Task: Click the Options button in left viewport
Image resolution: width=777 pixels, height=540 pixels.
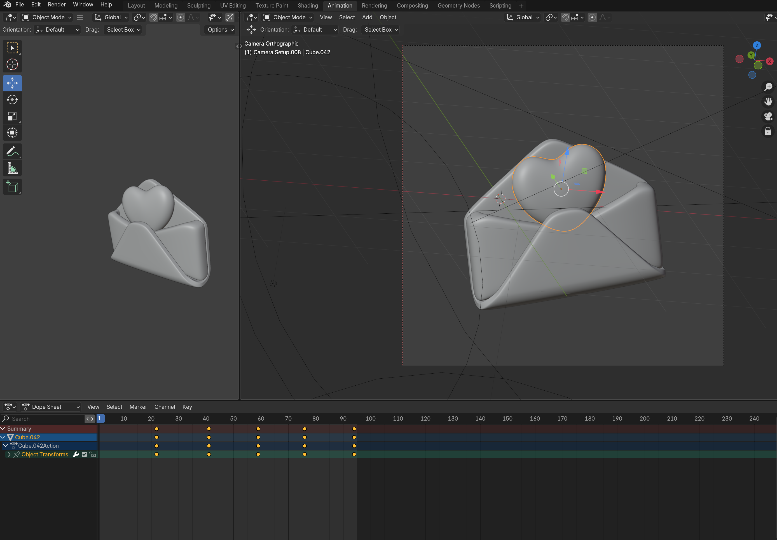Action: pos(220,30)
